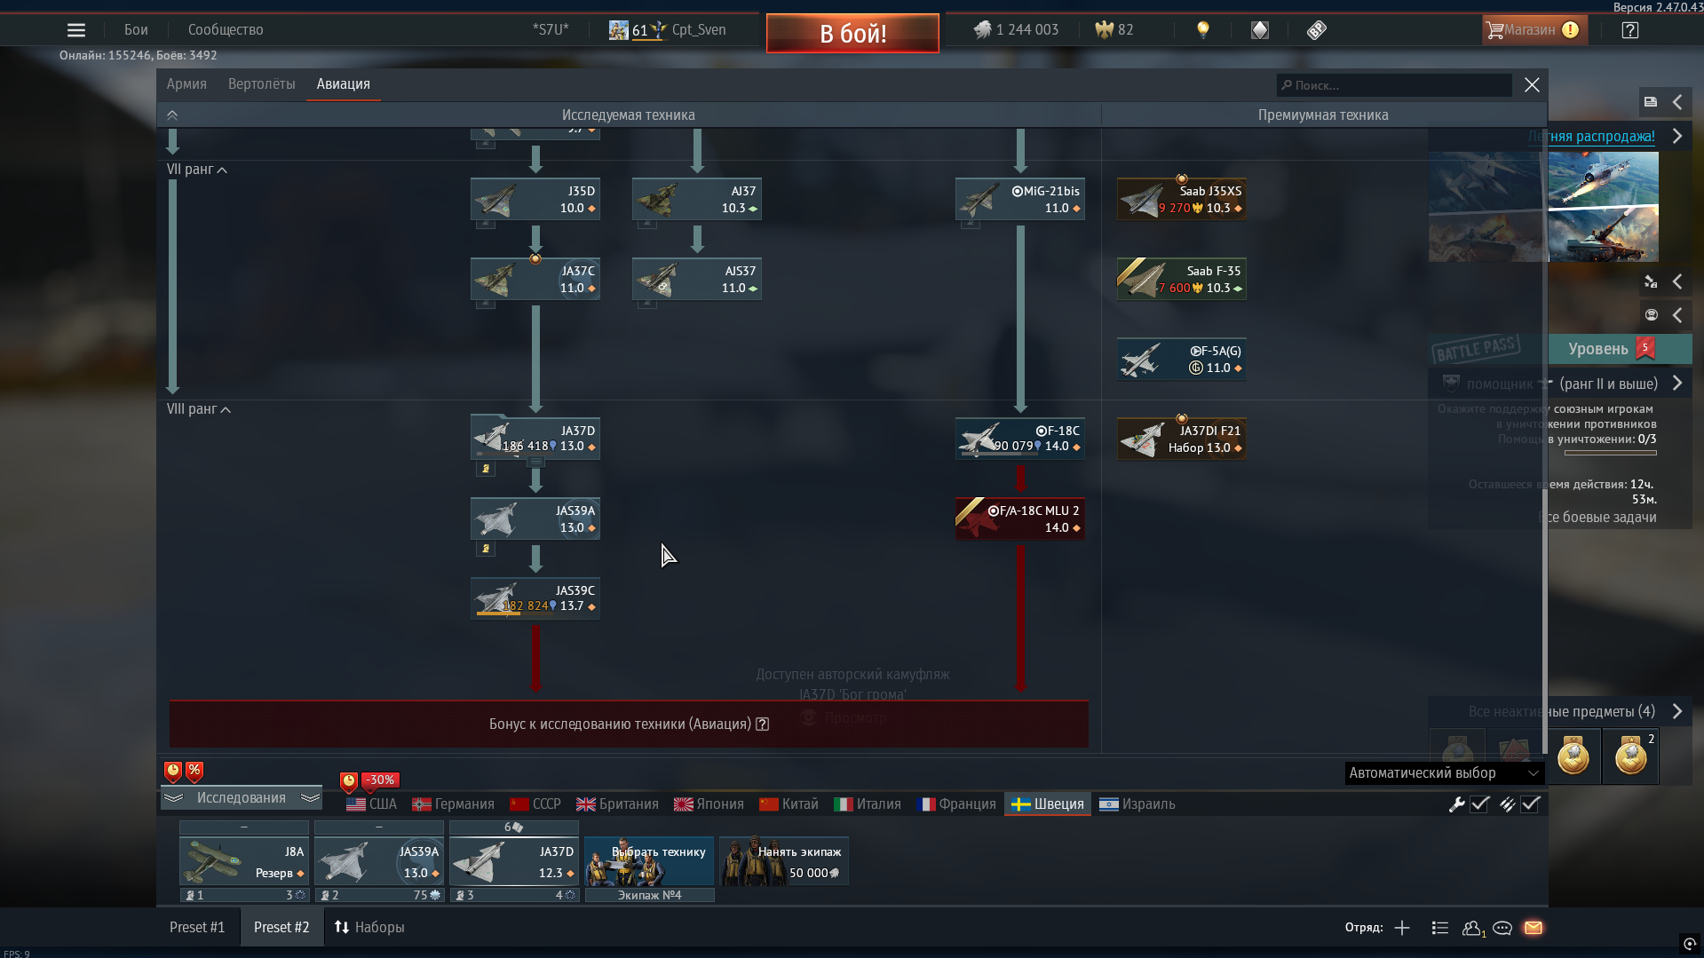This screenshot has width=1704, height=958.
Task: Click the Поиск search field
Action: 1394,85
